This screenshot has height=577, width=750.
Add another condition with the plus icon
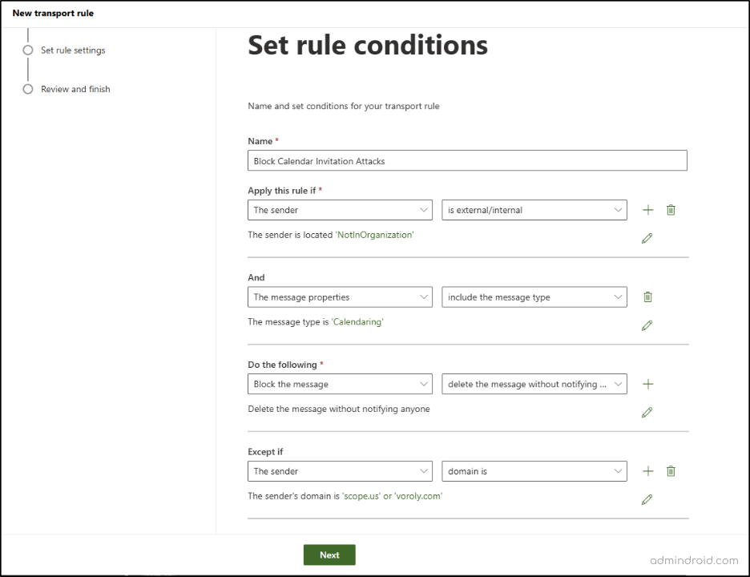[x=647, y=209]
